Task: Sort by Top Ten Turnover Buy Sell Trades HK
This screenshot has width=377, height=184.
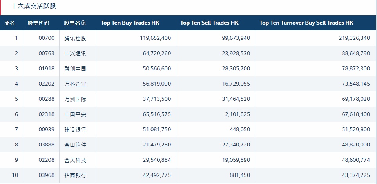Action: [x=306, y=23]
